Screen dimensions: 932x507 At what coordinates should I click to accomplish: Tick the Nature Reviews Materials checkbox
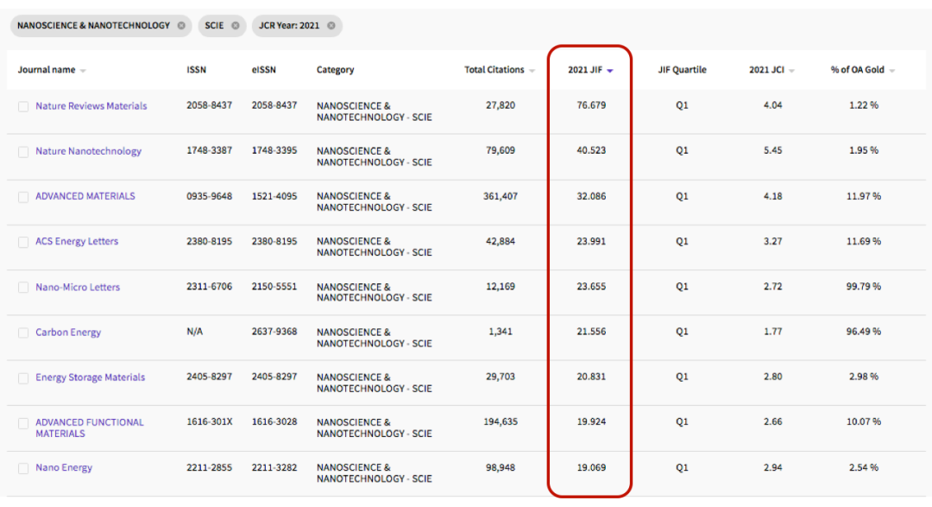23,106
